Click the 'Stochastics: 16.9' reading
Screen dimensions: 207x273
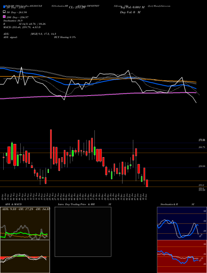[x=13, y=21]
